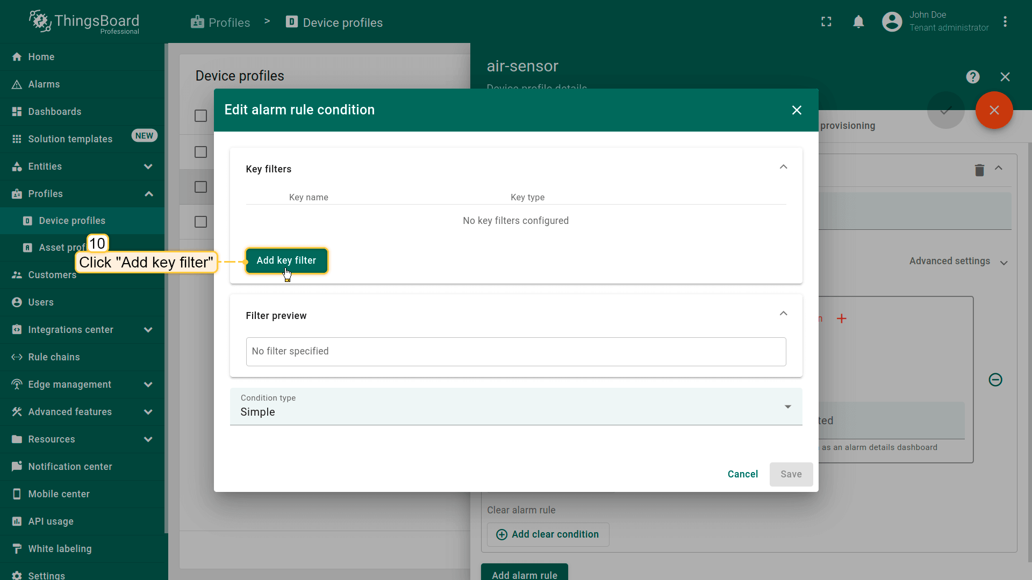Toggle fullscreen mode icon
The image size is (1032, 580).
click(826, 22)
